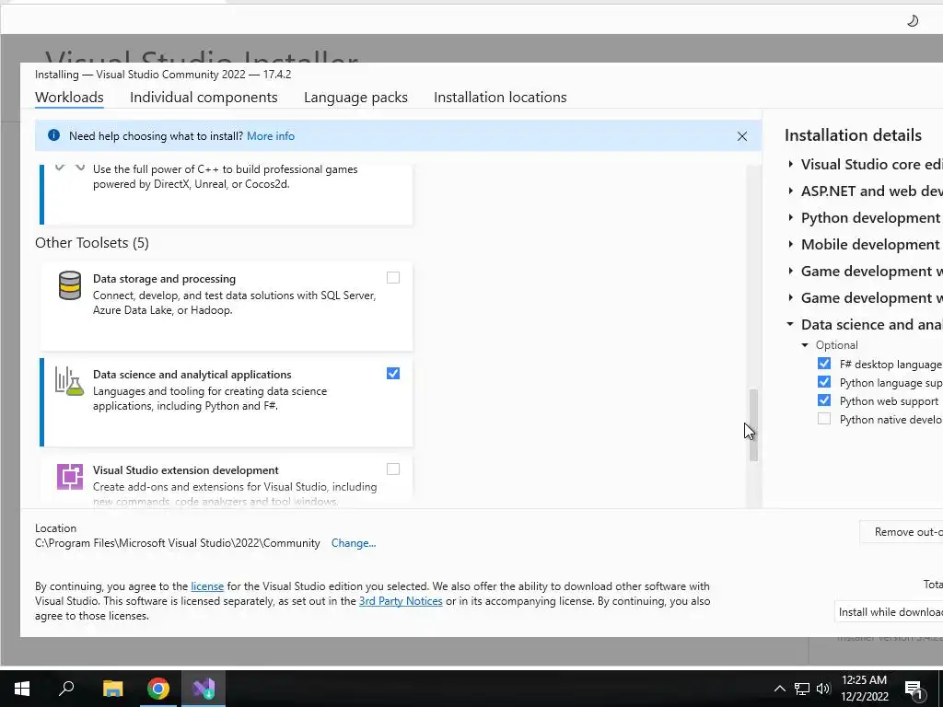This screenshot has width=943, height=707.
Task: Show hidden system tray icons
Action: click(779, 689)
